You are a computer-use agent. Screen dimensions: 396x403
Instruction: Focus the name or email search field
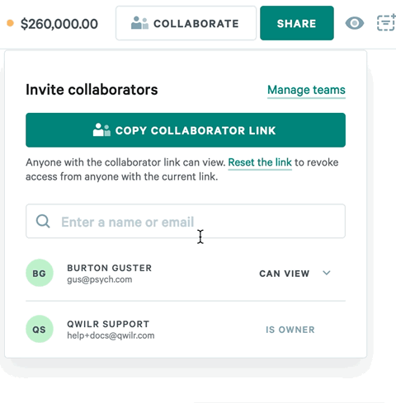pyautogui.click(x=186, y=221)
